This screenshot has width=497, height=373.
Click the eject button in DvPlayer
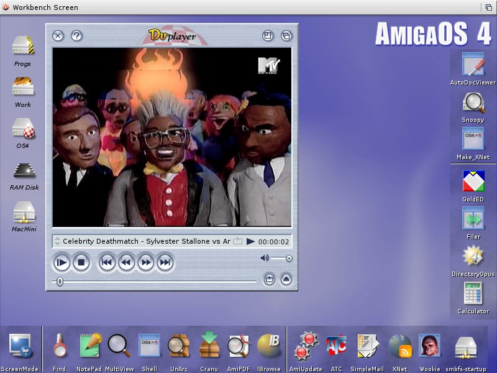coord(286,279)
